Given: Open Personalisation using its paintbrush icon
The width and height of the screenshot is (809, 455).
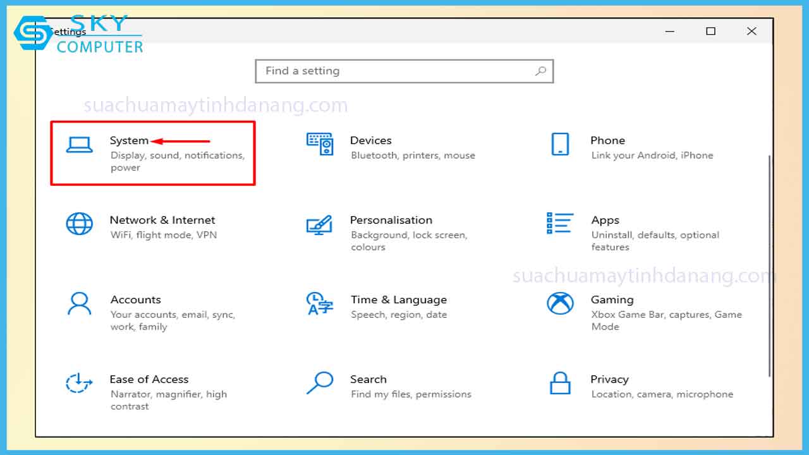Looking at the screenshot, I should [319, 224].
